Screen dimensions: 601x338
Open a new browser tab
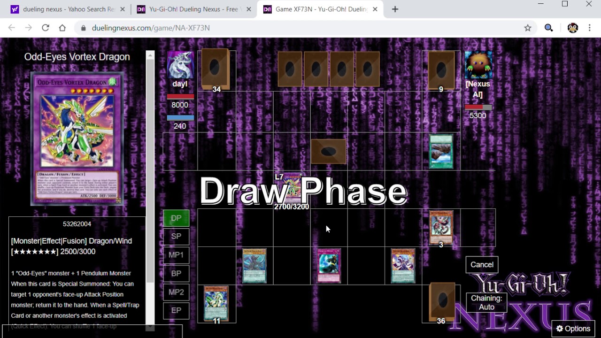click(395, 9)
